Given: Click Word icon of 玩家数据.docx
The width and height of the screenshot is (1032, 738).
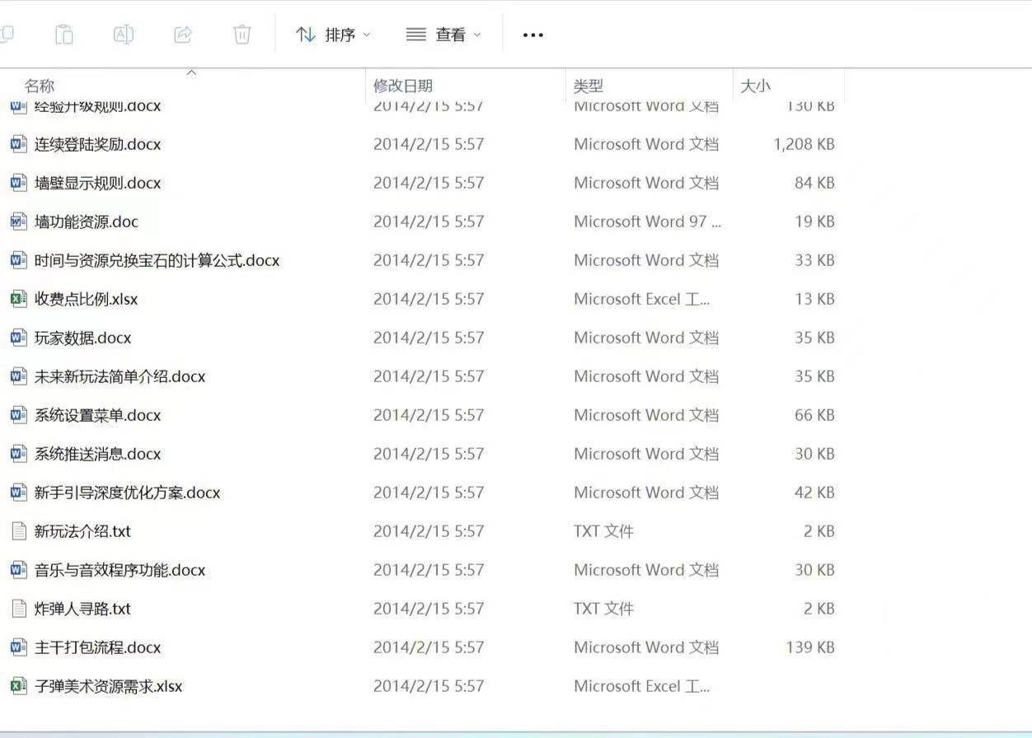Looking at the screenshot, I should [x=19, y=338].
